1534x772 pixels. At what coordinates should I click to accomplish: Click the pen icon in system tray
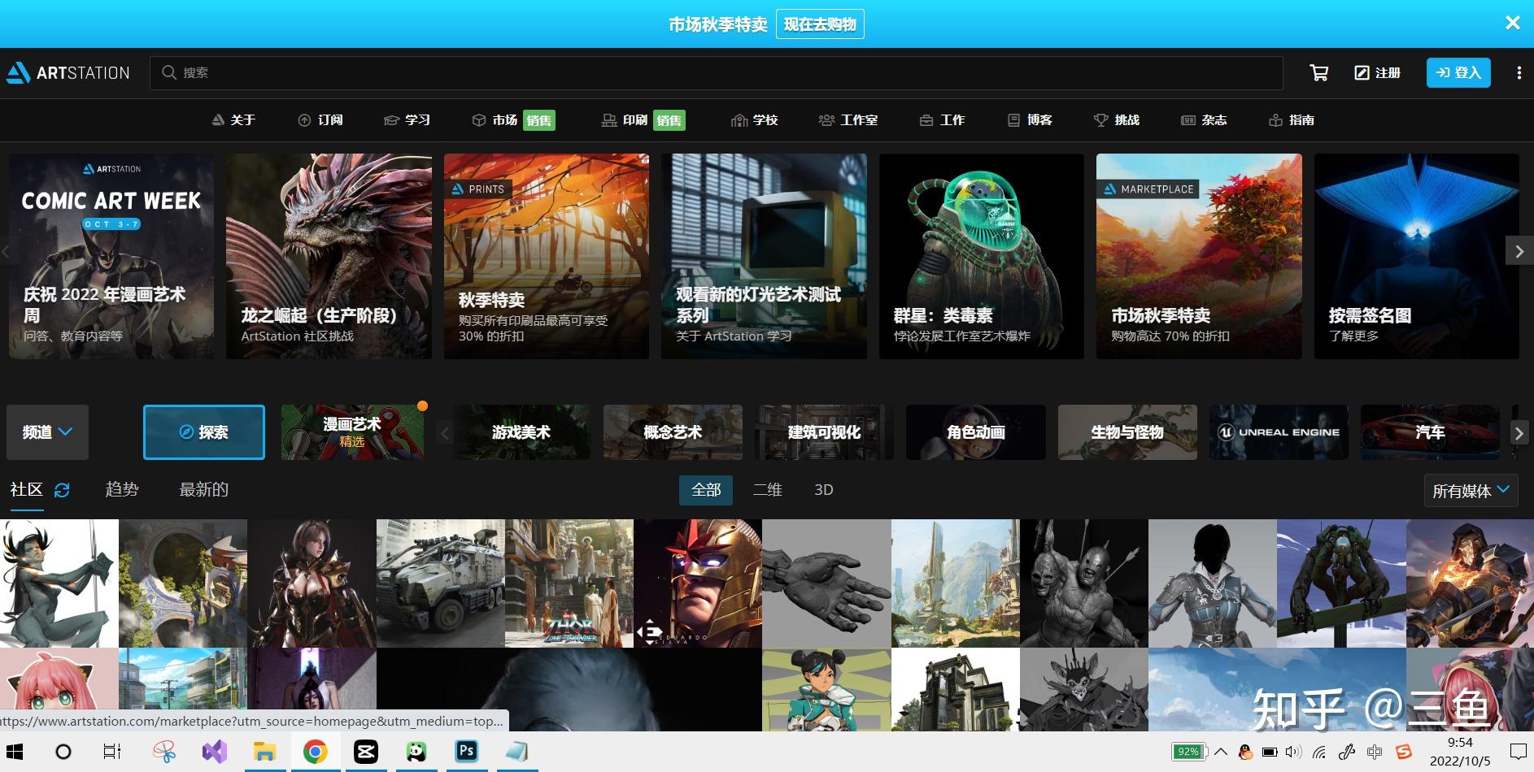click(1347, 752)
